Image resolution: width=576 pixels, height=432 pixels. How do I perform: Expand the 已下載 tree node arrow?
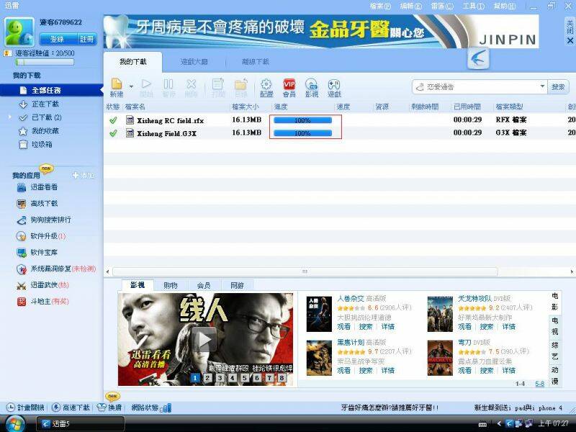point(10,117)
